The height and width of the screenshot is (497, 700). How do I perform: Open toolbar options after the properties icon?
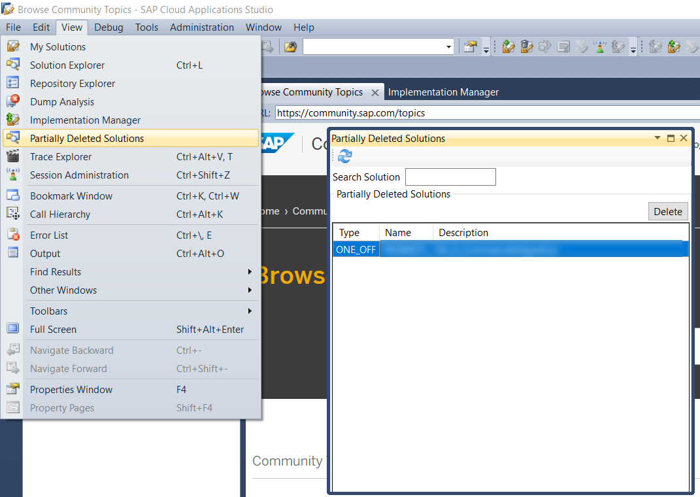(x=486, y=48)
